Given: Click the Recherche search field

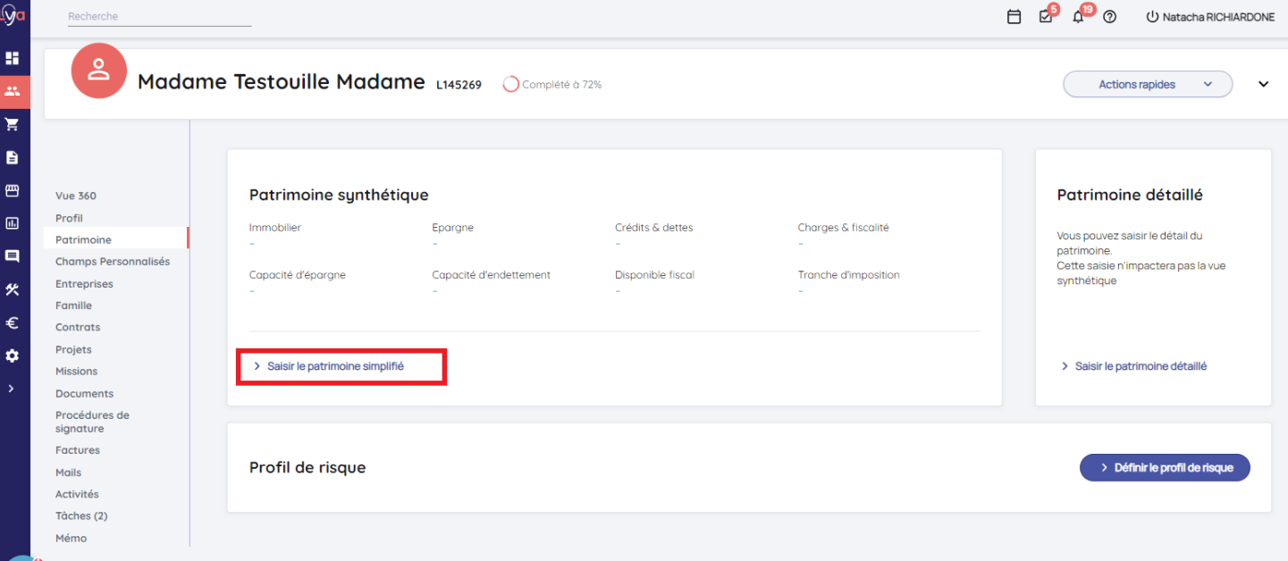Looking at the screenshot, I should point(159,17).
